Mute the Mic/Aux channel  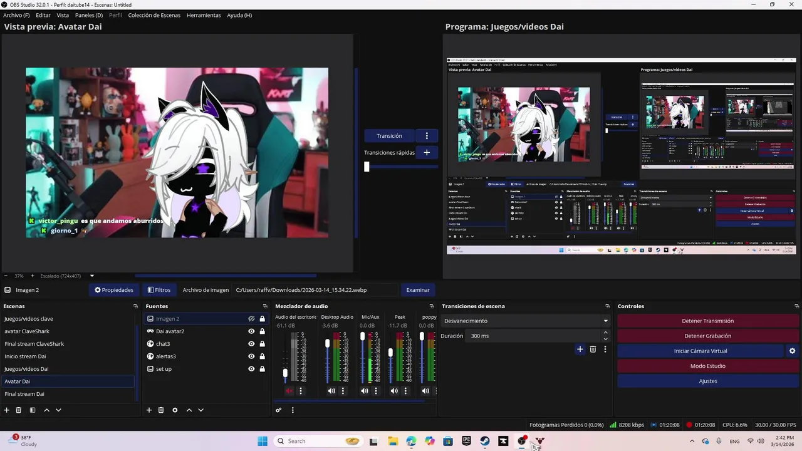[x=365, y=391]
